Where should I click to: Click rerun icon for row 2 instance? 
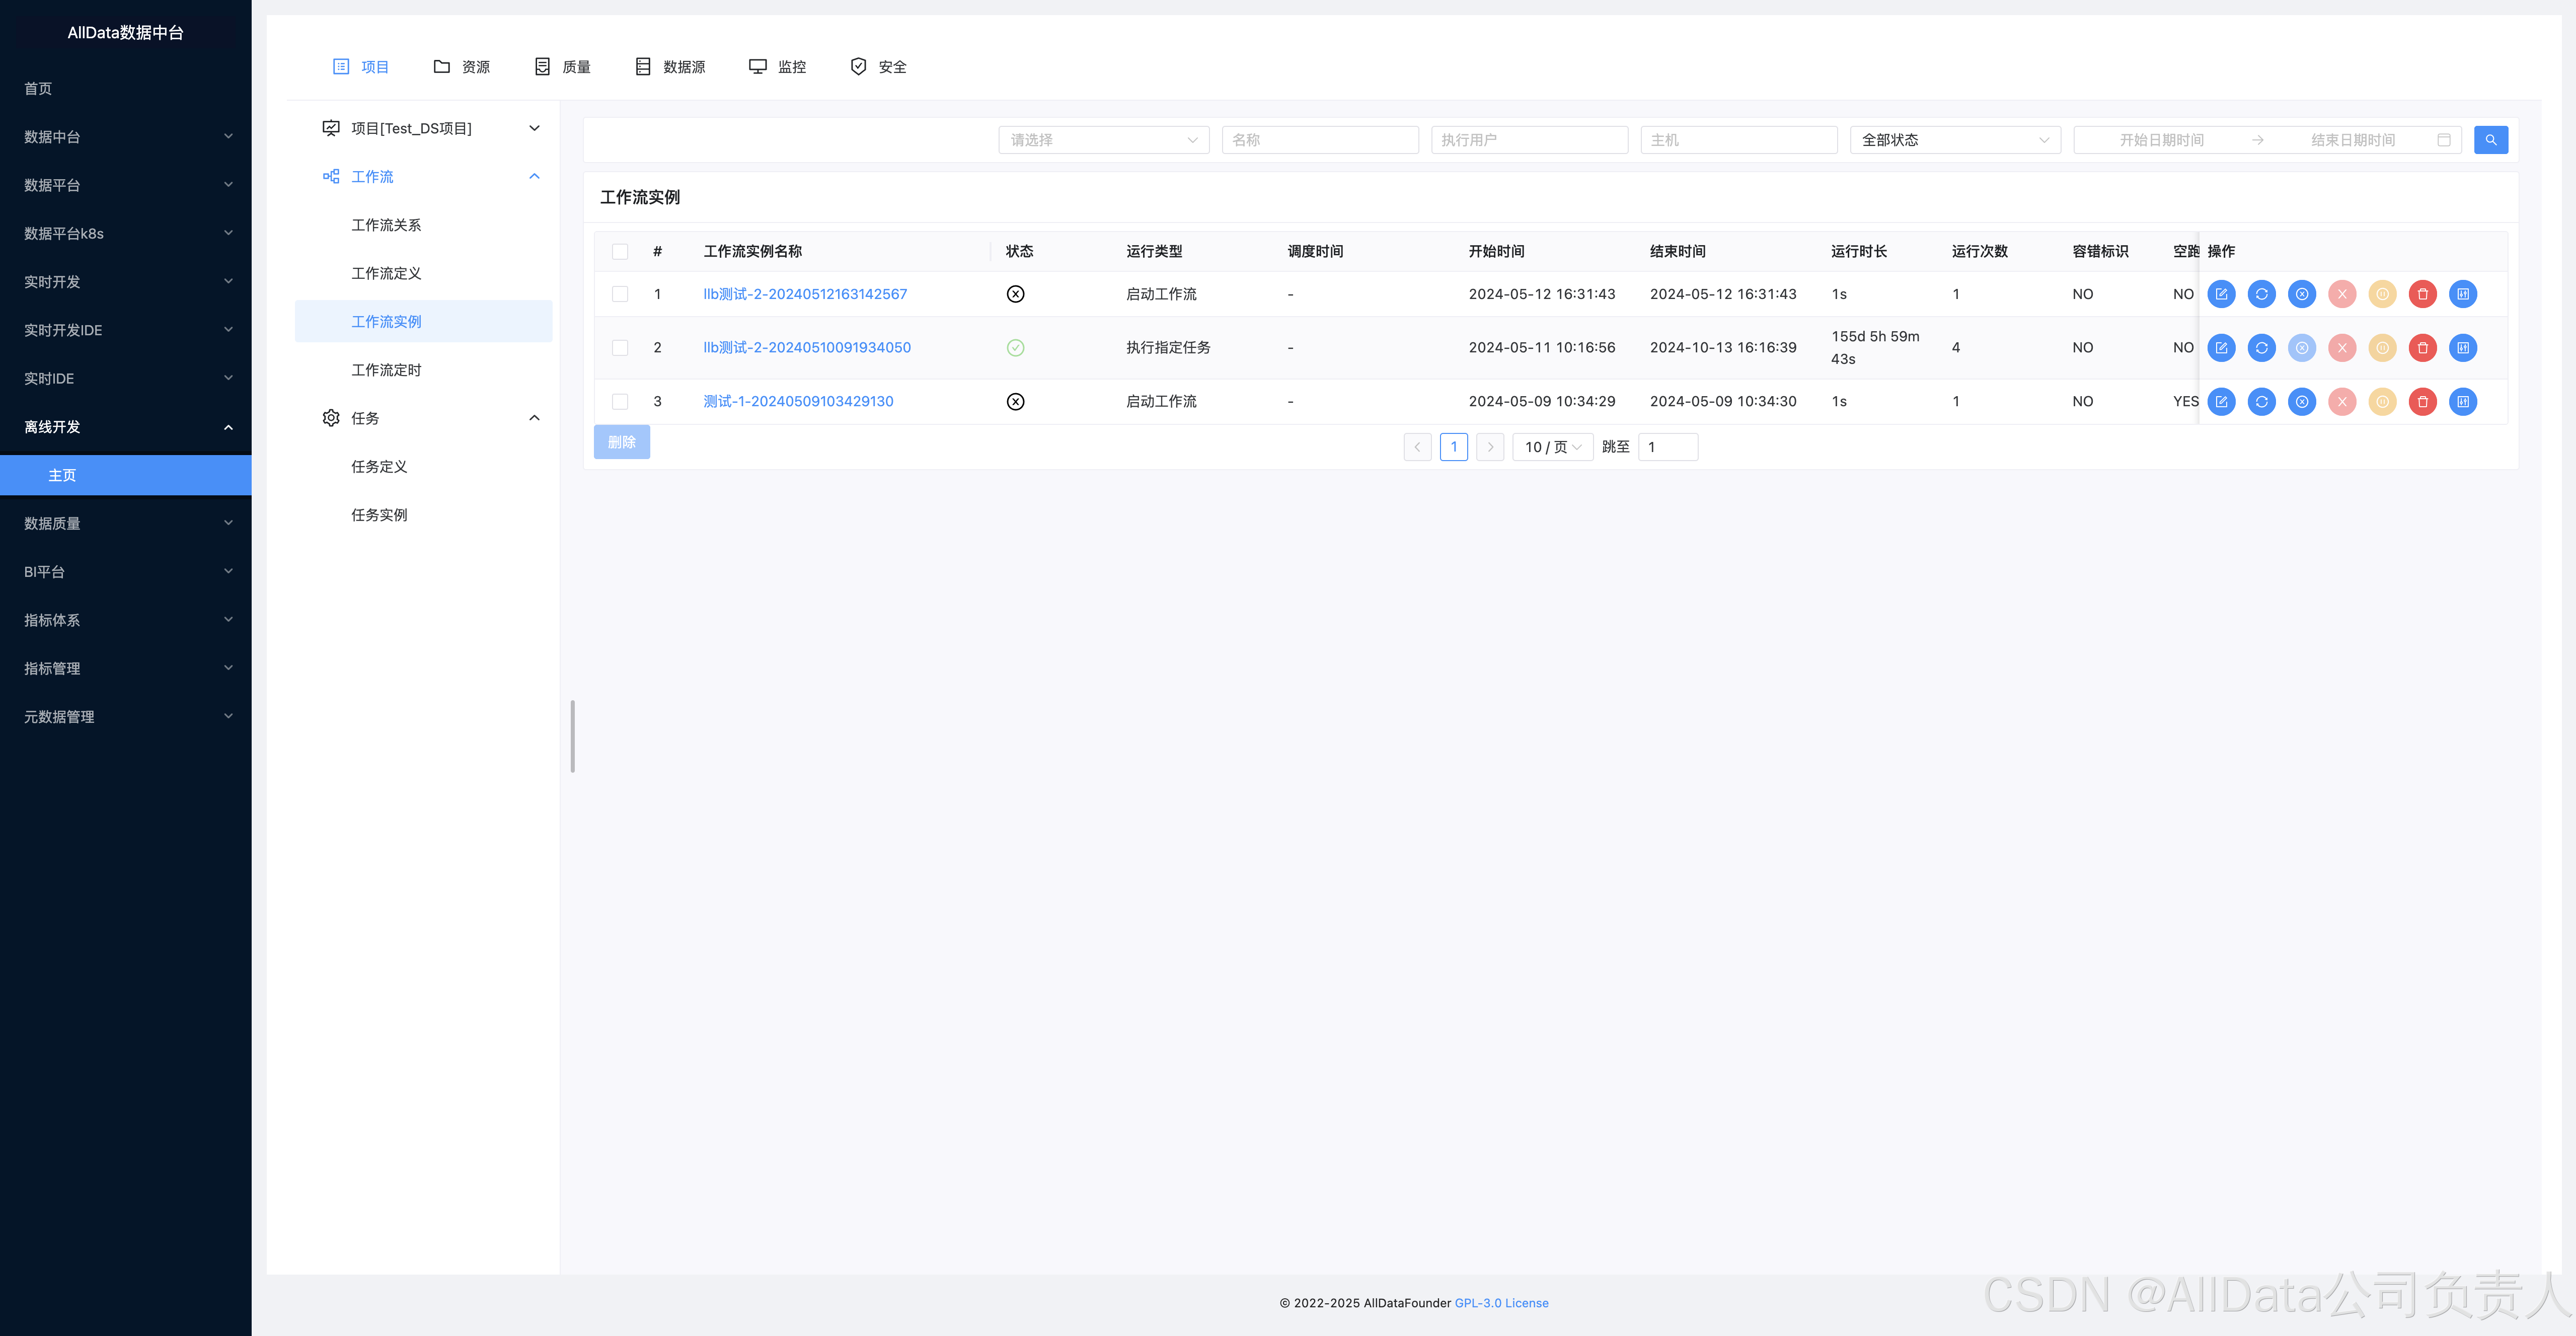click(x=2261, y=348)
